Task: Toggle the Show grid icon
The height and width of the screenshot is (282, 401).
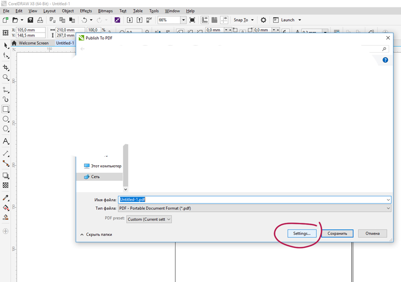Action: (x=215, y=20)
